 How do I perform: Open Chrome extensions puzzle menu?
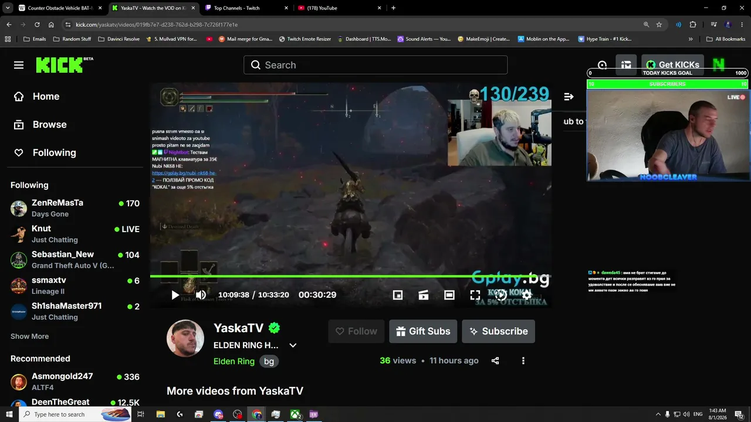point(693,25)
